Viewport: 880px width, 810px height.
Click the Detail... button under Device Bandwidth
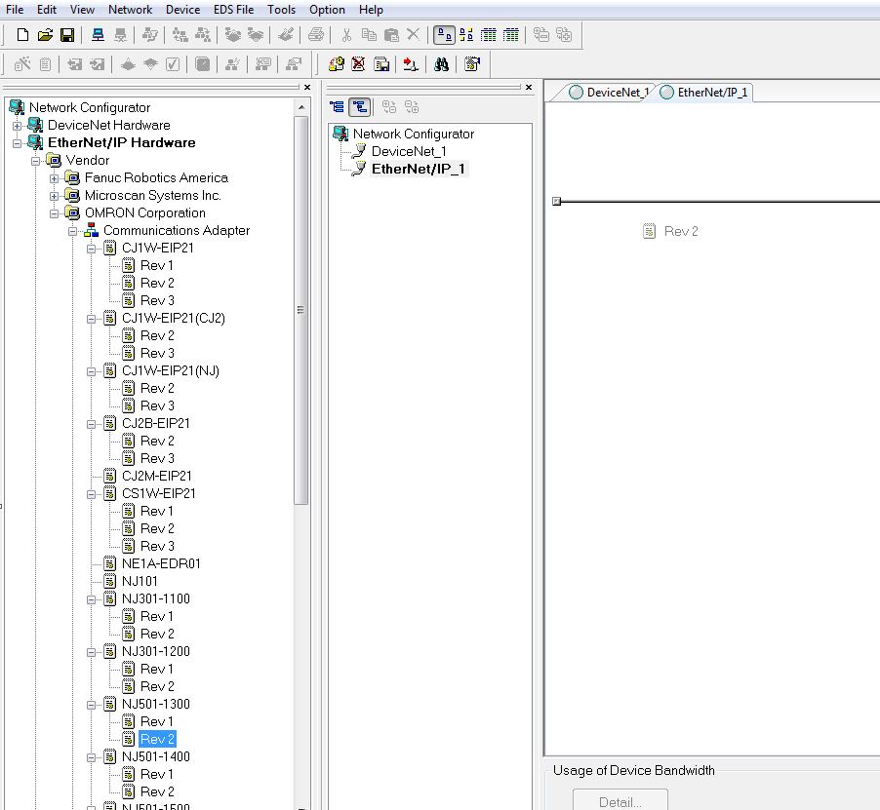[x=620, y=800]
